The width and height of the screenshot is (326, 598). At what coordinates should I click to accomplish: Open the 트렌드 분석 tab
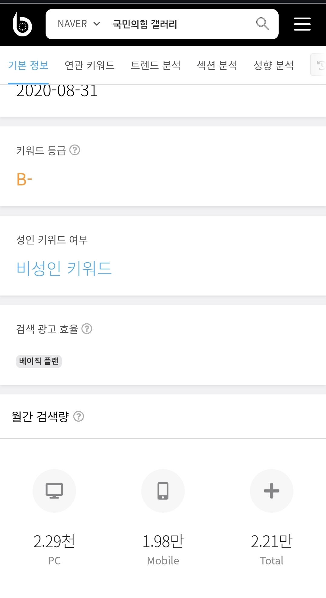click(155, 65)
